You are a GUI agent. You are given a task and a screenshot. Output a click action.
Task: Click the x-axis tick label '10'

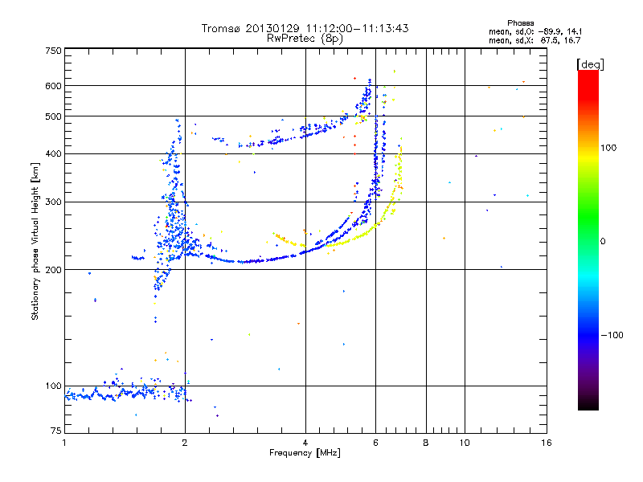tap(465, 443)
